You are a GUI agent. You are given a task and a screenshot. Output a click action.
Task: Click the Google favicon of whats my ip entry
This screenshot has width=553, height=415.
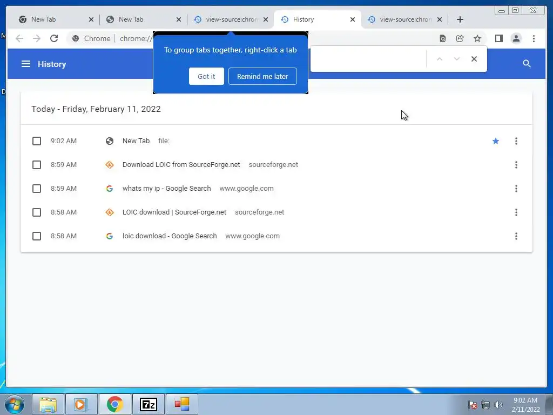pyautogui.click(x=110, y=189)
